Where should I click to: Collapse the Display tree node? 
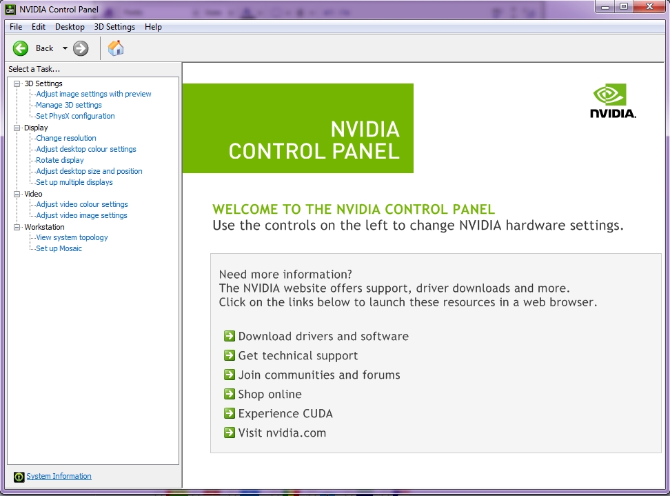click(17, 128)
